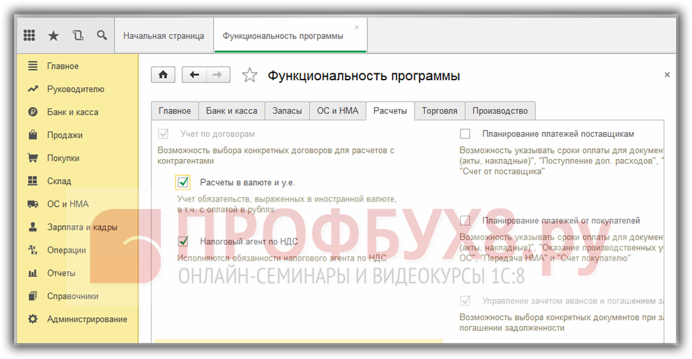Open Продажи in the sidebar
Screen dimensions: 692x359
(x=65, y=135)
